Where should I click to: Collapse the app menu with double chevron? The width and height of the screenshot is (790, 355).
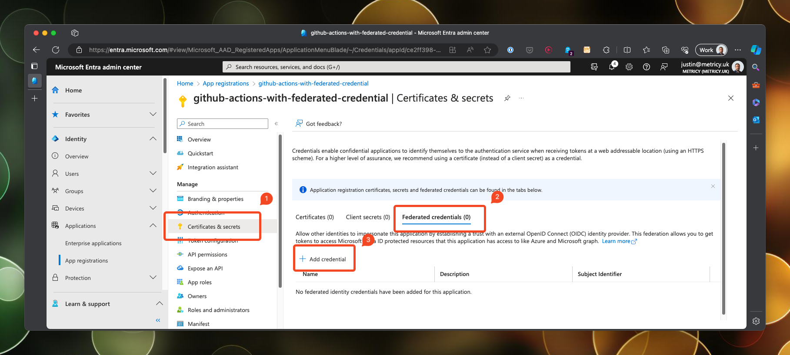pyautogui.click(x=276, y=124)
